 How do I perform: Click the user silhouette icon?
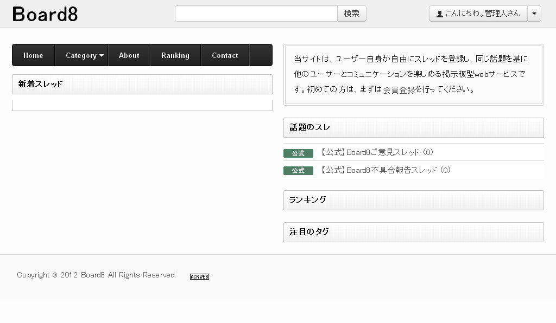pyautogui.click(x=439, y=14)
